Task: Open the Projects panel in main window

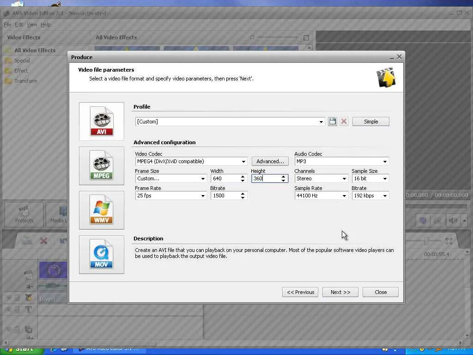Action: click(x=24, y=214)
